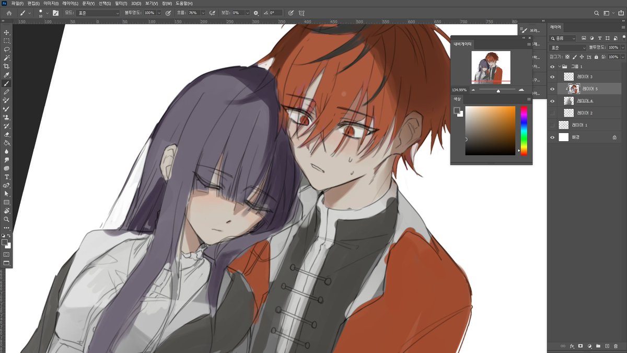The image size is (627, 353).
Task: Select the Crop tool
Action: [x=7, y=66]
